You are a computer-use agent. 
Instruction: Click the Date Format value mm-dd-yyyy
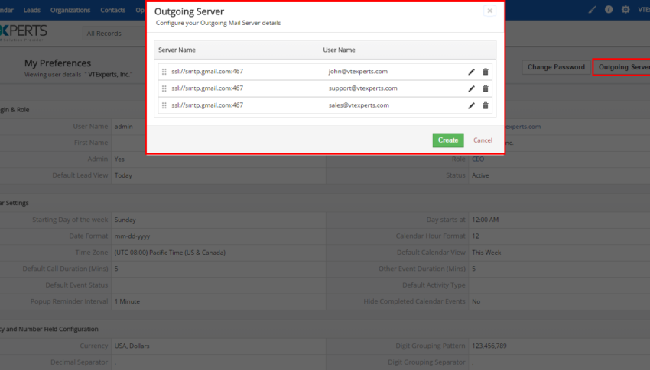point(132,236)
